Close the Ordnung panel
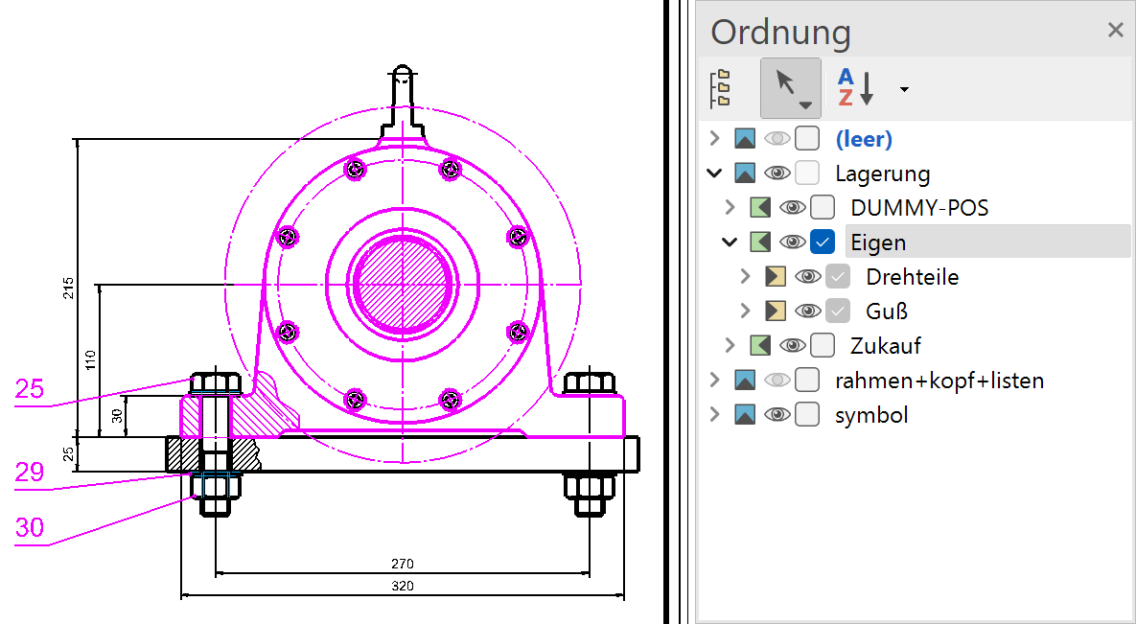Image resolution: width=1136 pixels, height=624 pixels. click(1115, 30)
